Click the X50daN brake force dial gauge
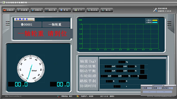The image size is (177, 99). (31, 69)
